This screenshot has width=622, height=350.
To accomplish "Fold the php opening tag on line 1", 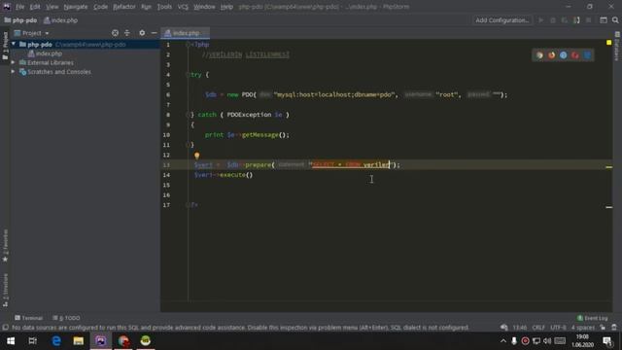I will [188, 45].
